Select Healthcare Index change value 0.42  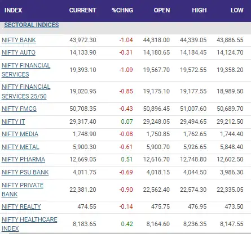coord(127,224)
